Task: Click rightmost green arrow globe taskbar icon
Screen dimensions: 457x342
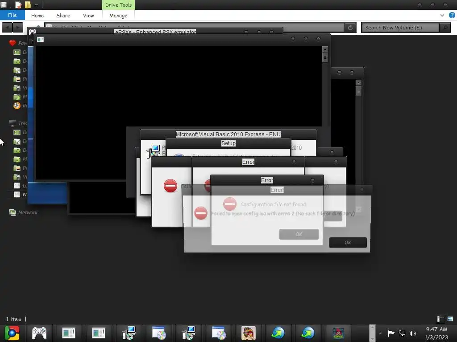Action: click(x=308, y=333)
